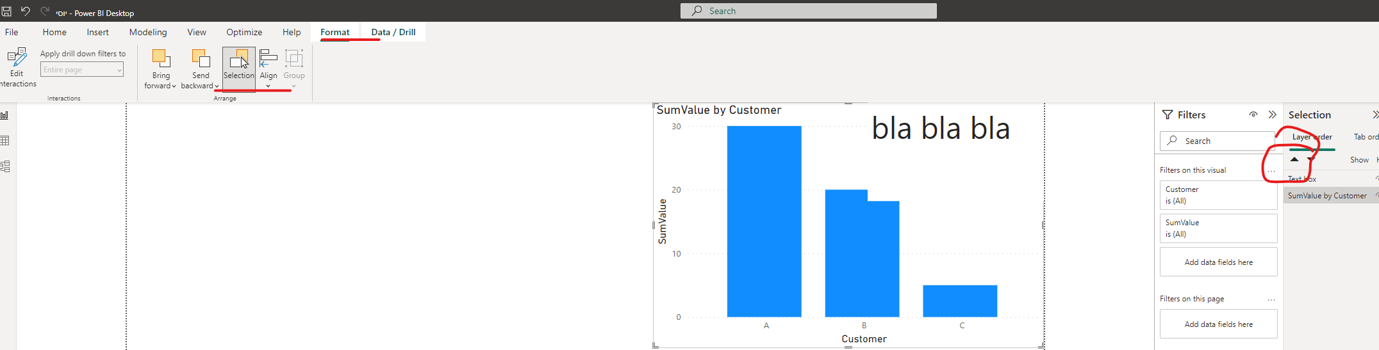Click Show all layers button
The height and width of the screenshot is (350, 1379).
pyautogui.click(x=1359, y=160)
